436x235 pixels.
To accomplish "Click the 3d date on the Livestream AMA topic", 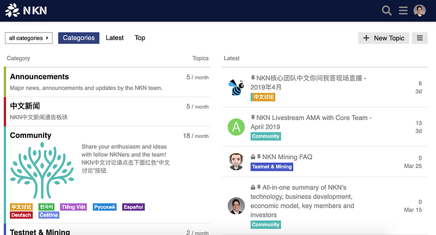I will tap(419, 131).
